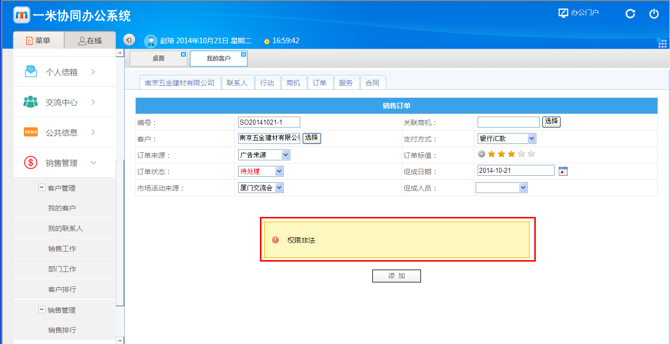The image size is (670, 344).
Task: Click the 添加 button
Action: tap(397, 276)
